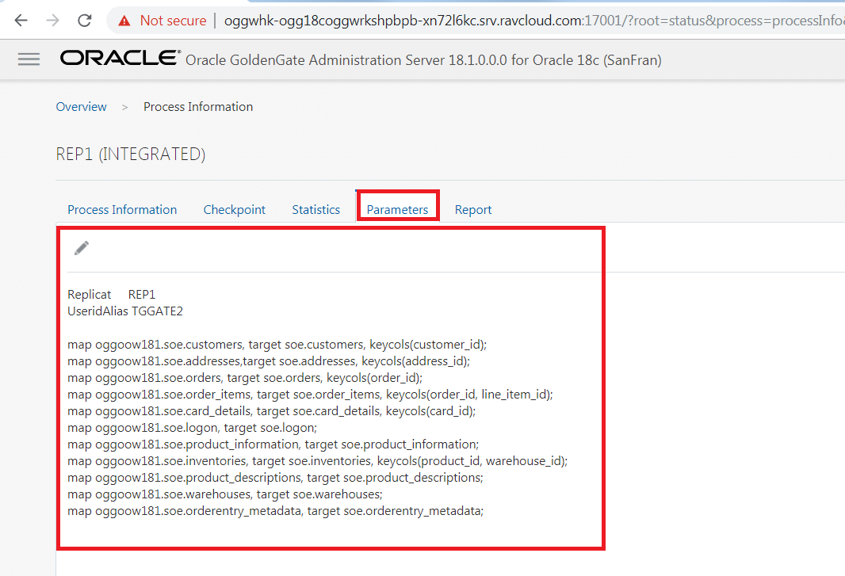Click the 'Replicat REP1' parameter line
Image resolution: width=845 pixels, height=576 pixels.
pyautogui.click(x=111, y=294)
